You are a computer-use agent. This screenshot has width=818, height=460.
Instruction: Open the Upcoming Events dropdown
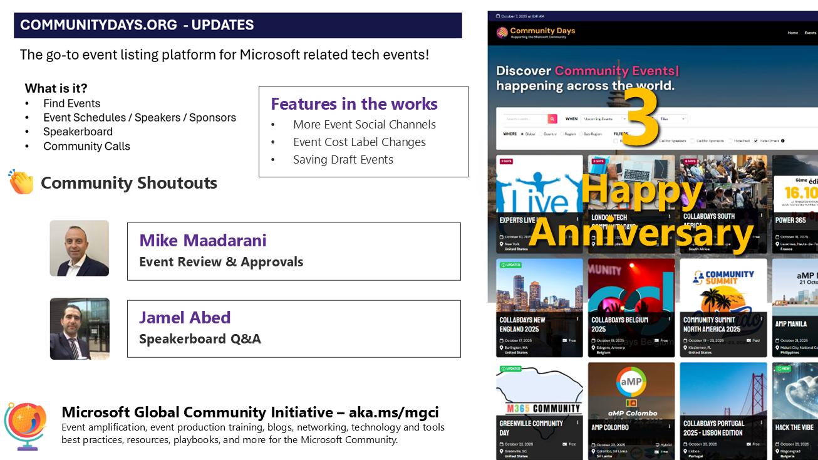tap(606, 118)
